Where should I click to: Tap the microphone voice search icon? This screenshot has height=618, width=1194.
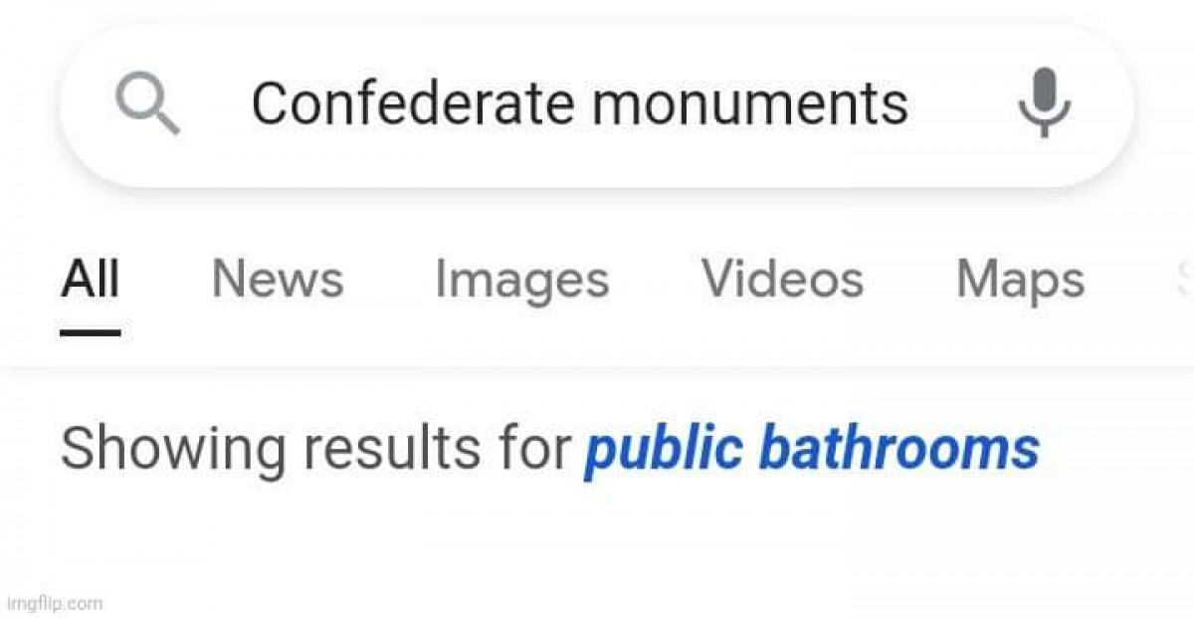pyautogui.click(x=1044, y=103)
